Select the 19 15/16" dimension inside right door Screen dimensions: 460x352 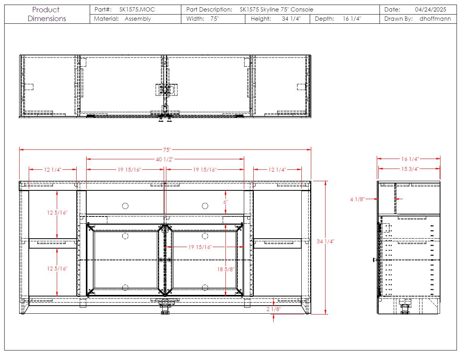click(x=200, y=247)
